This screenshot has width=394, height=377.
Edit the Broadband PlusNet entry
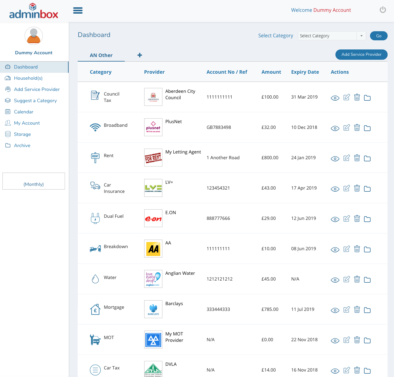[x=347, y=128]
